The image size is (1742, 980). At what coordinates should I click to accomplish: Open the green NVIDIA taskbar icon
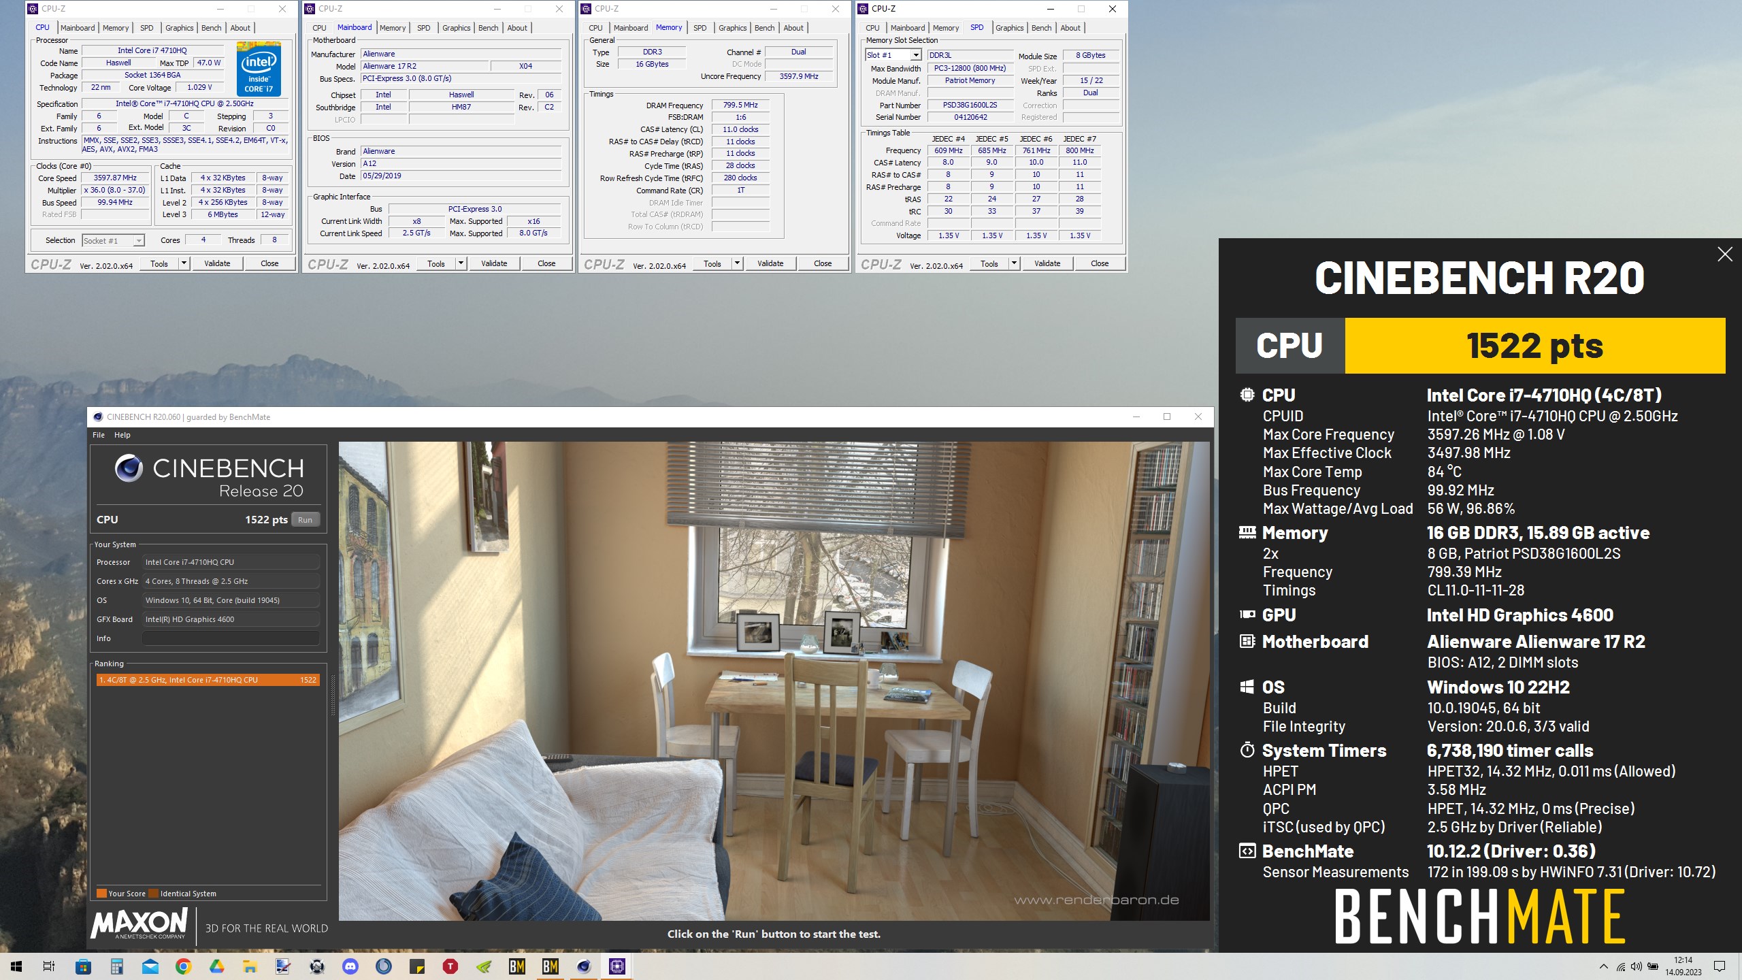[x=483, y=966]
